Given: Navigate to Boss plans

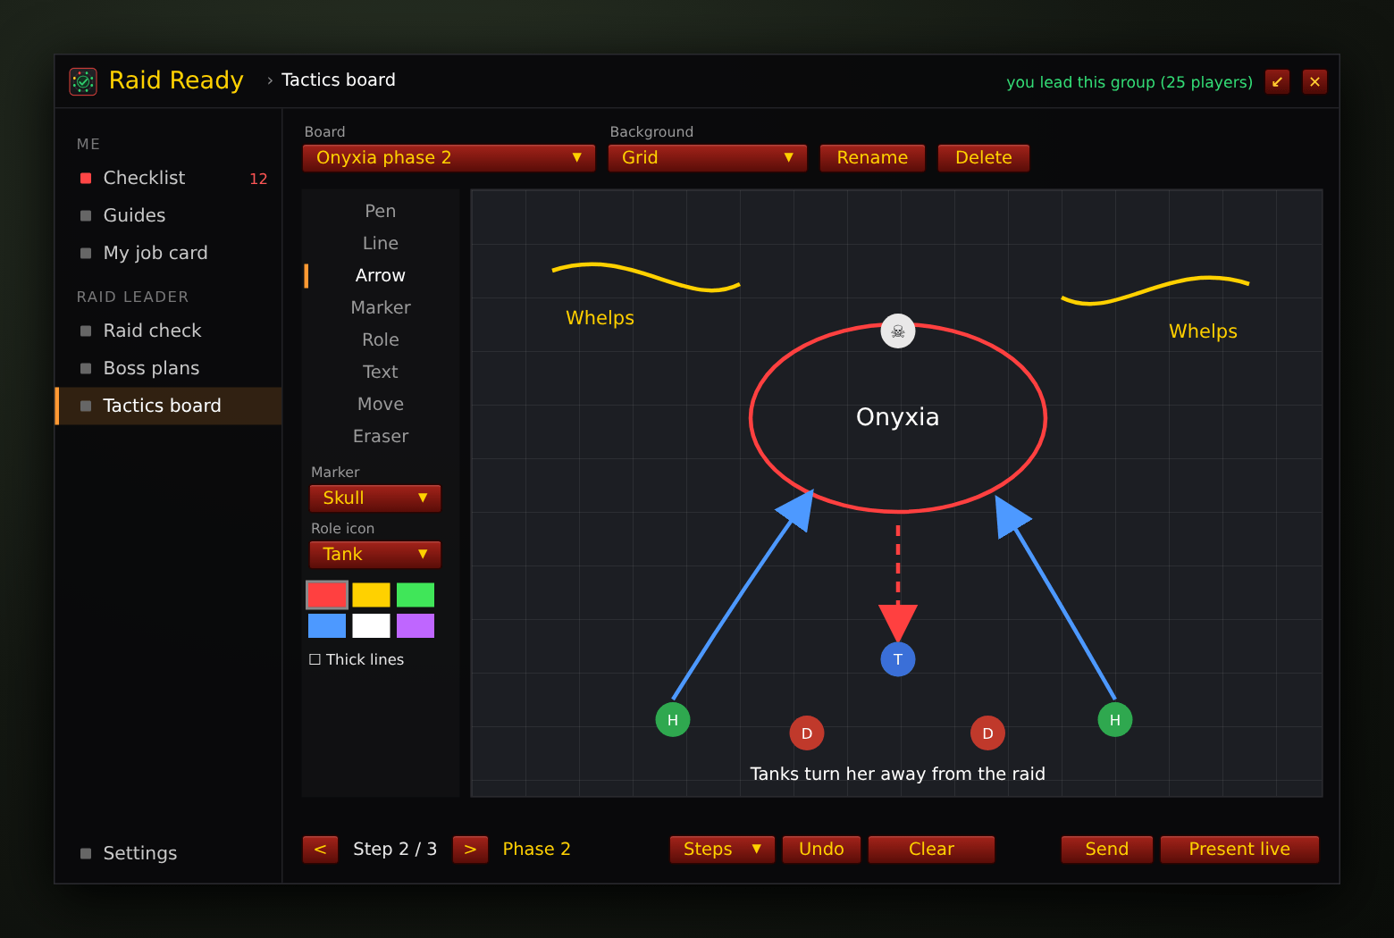Looking at the screenshot, I should tap(169, 368).
